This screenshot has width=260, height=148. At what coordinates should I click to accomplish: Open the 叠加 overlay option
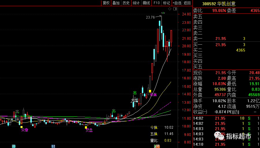[116, 3]
